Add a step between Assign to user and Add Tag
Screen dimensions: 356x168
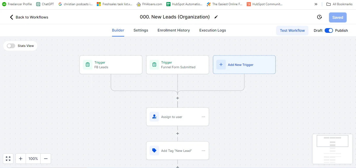pos(178,134)
